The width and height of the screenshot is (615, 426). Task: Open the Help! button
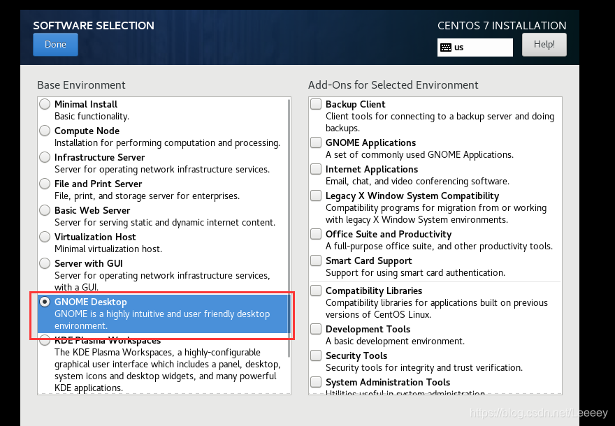[x=544, y=44]
